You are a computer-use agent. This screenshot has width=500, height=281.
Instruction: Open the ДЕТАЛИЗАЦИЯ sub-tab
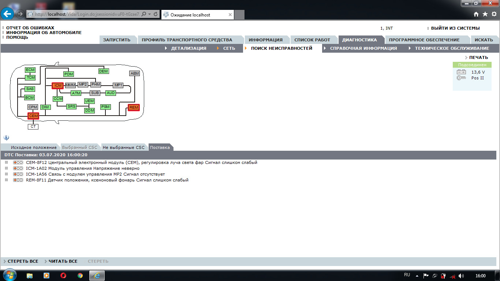pos(189,48)
